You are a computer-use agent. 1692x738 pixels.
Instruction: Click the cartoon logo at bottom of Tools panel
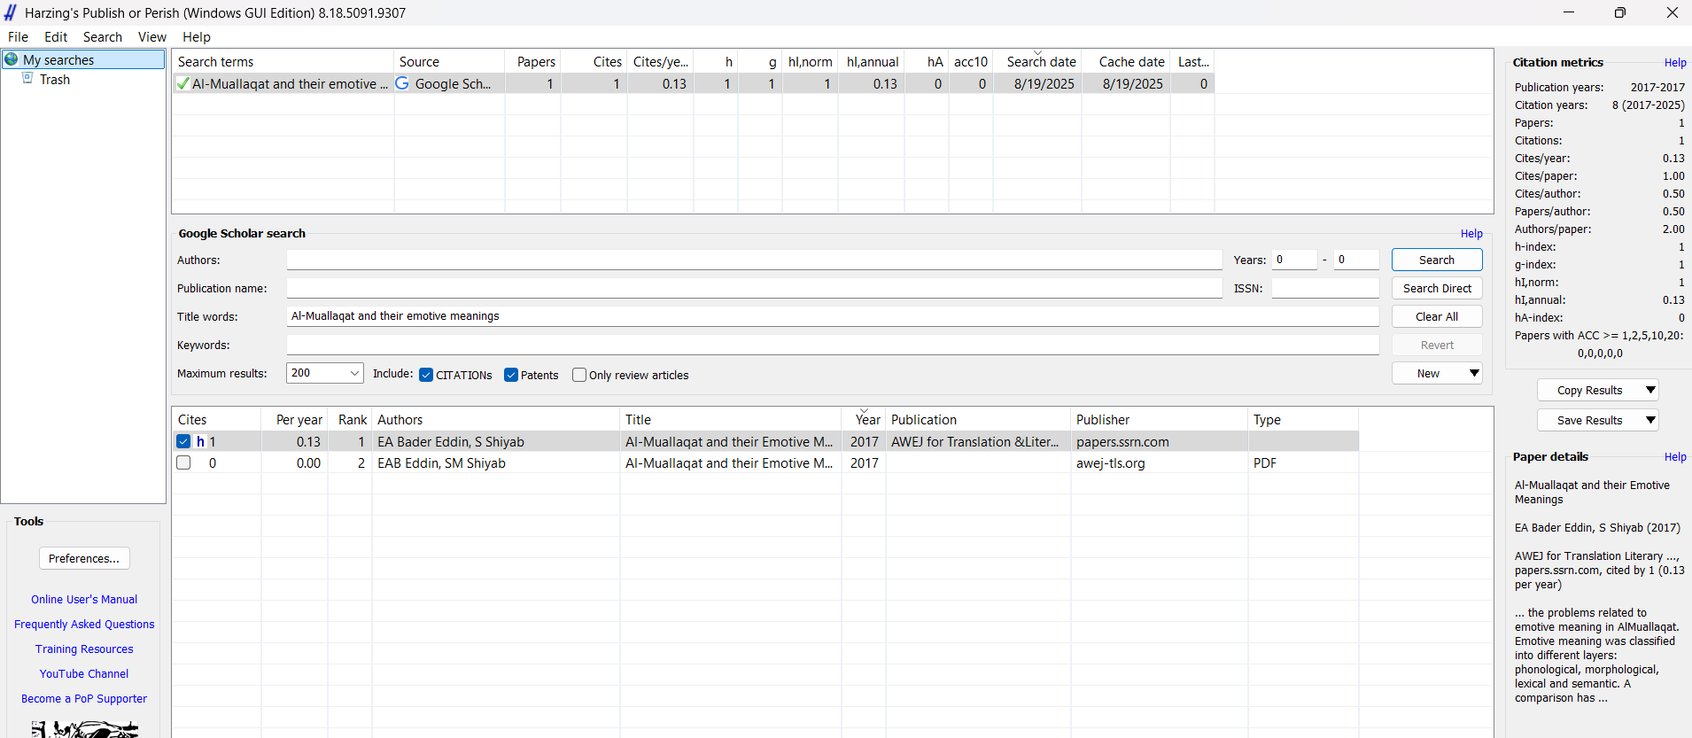(x=84, y=729)
